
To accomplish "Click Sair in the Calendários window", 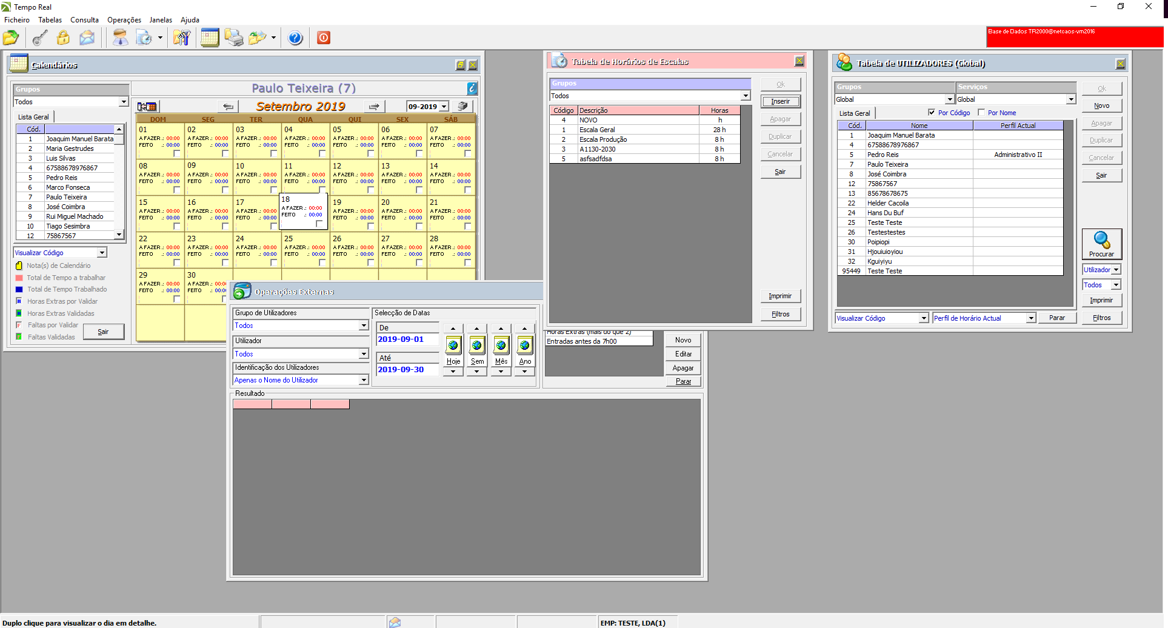I will [x=104, y=332].
